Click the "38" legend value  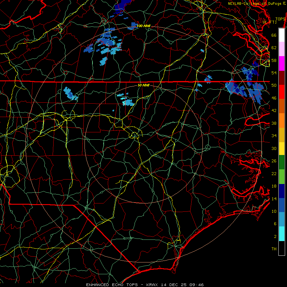click(274, 123)
